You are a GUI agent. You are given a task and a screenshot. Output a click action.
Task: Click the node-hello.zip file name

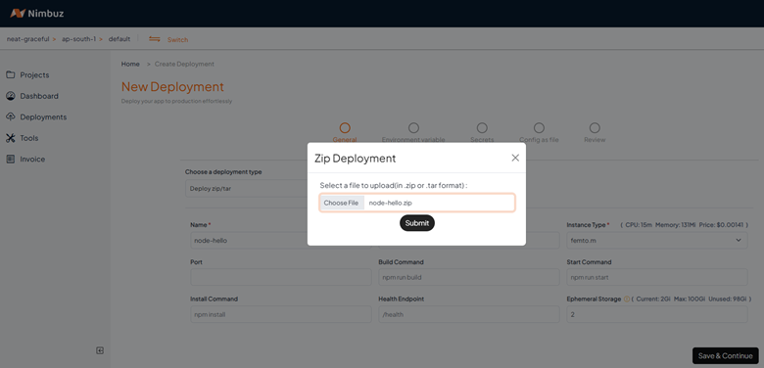[x=390, y=203]
